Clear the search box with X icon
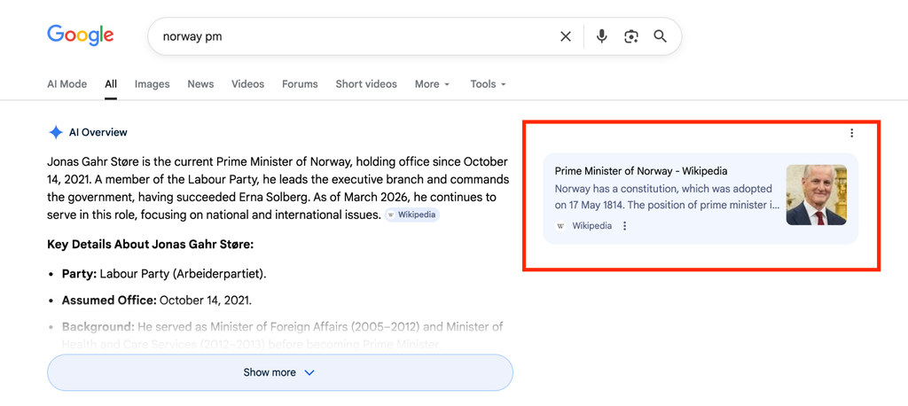Viewport: 908px width, 406px height. click(x=566, y=36)
